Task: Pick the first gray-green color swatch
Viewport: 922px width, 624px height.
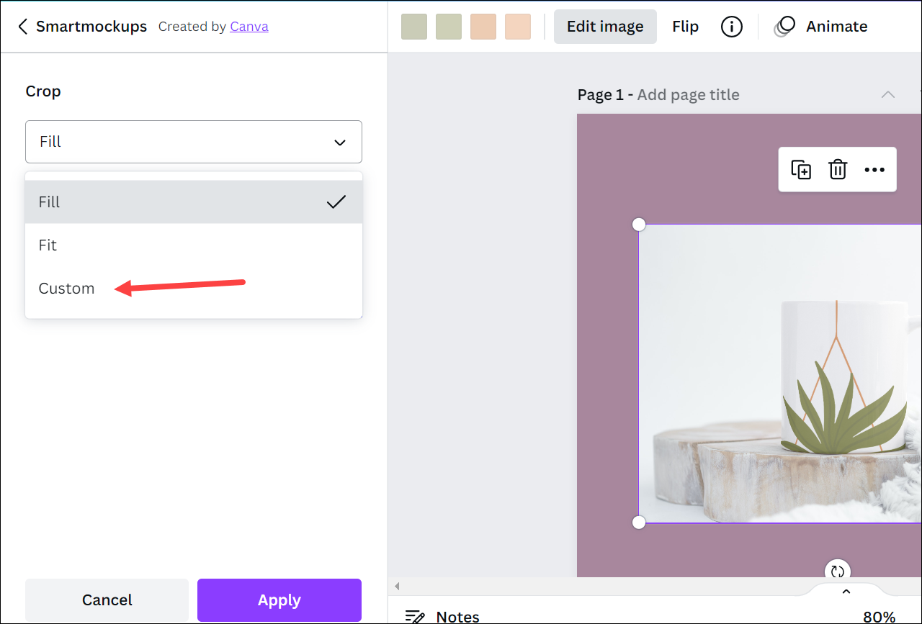Action: [x=414, y=27]
